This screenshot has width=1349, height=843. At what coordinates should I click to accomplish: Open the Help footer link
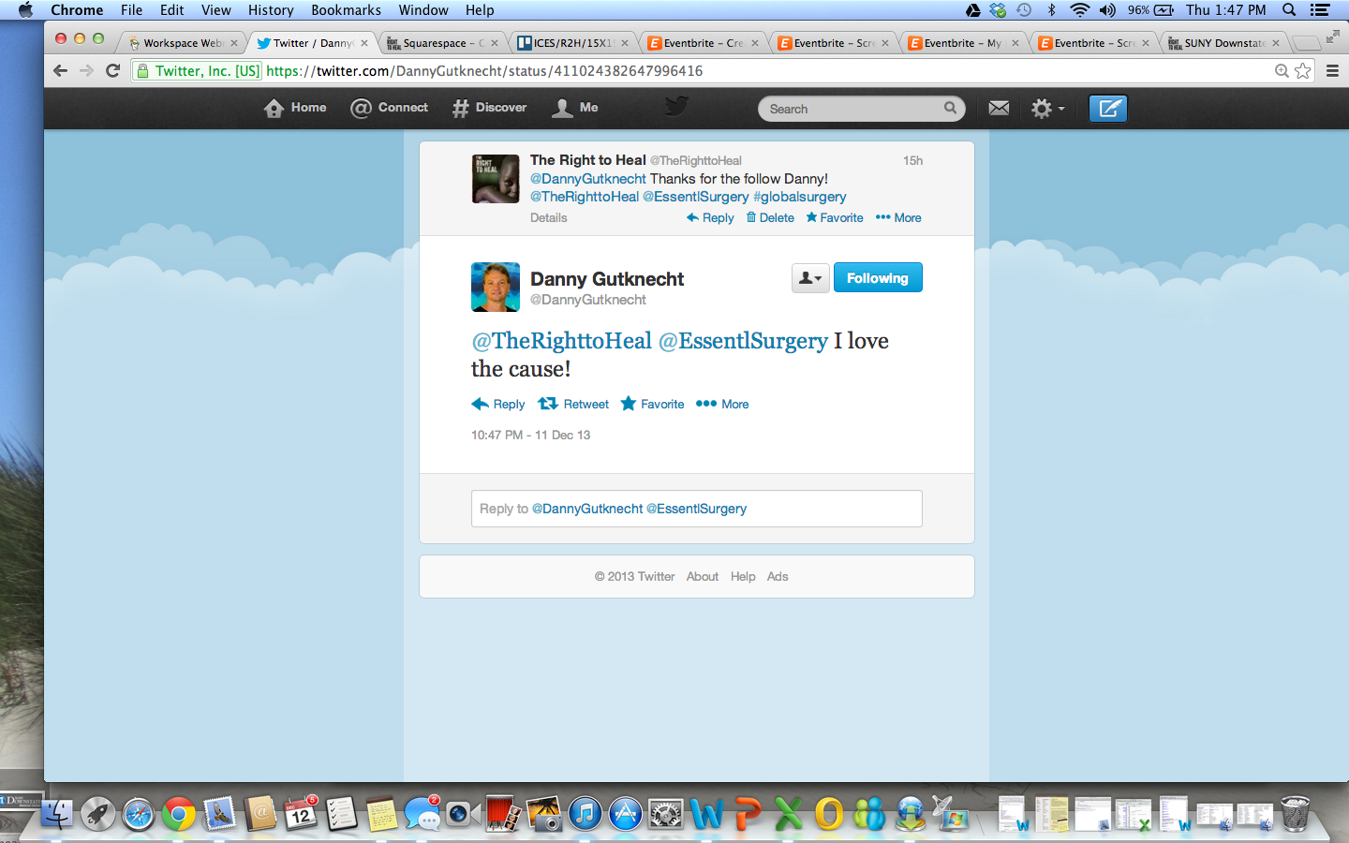click(743, 577)
